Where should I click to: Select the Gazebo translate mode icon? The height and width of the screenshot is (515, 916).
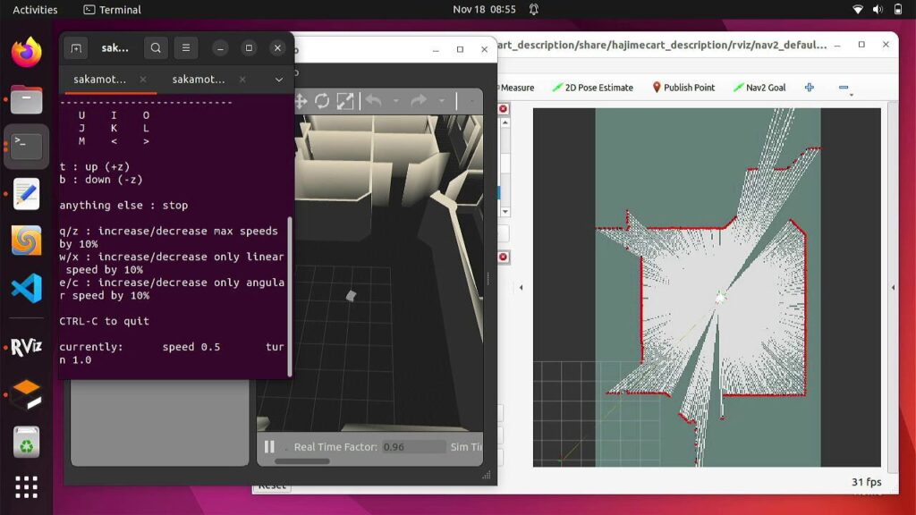301,101
